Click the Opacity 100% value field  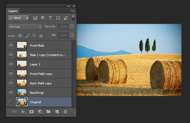pyautogui.click(x=64, y=27)
